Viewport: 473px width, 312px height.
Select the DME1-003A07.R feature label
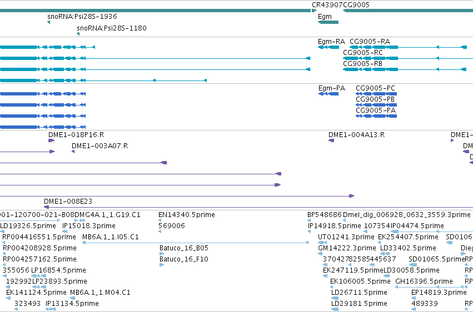point(99,146)
